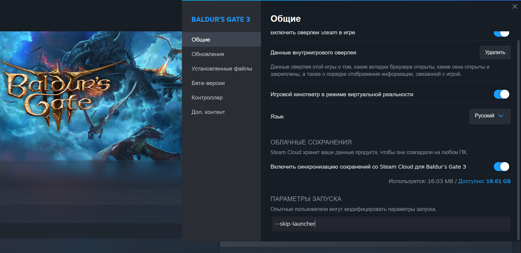The height and width of the screenshot is (253, 521).
Task: Click the launch options input field
Action: coord(390,224)
